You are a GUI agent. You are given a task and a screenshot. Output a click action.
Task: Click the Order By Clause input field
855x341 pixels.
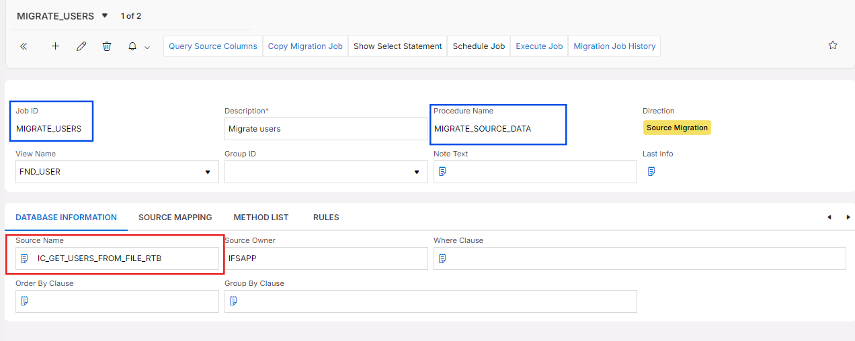pyautogui.click(x=117, y=301)
